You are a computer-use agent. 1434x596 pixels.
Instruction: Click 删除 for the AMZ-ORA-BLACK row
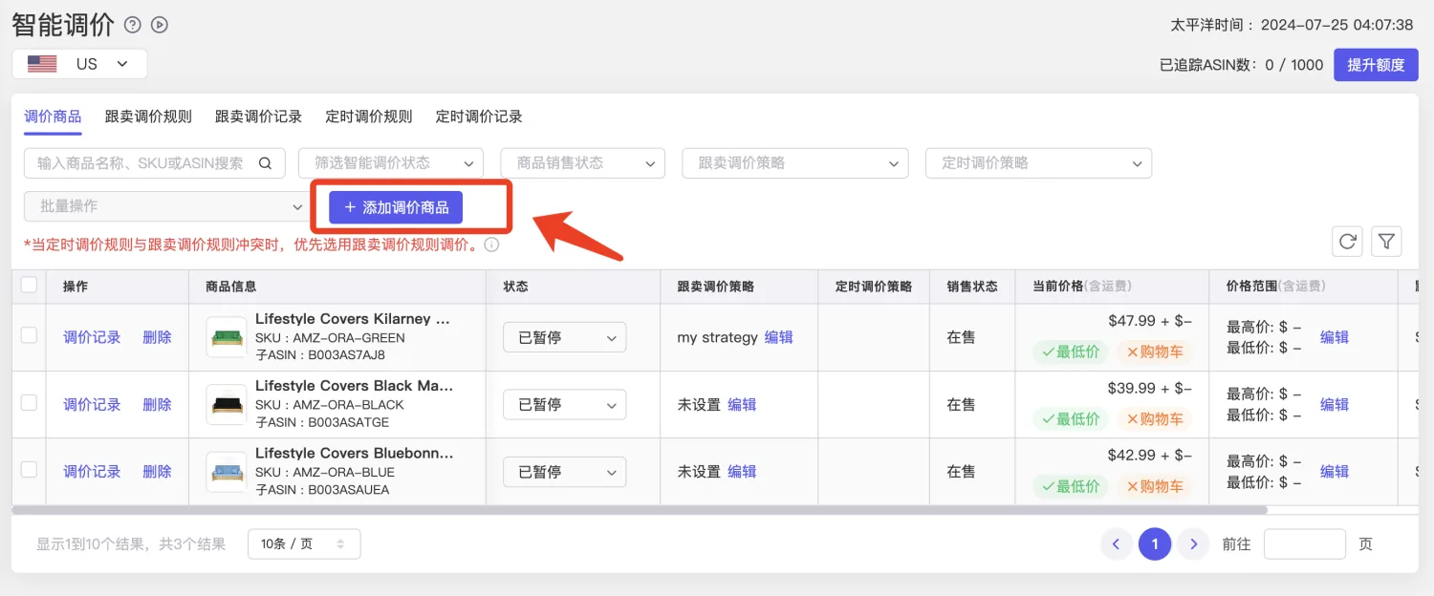[157, 405]
